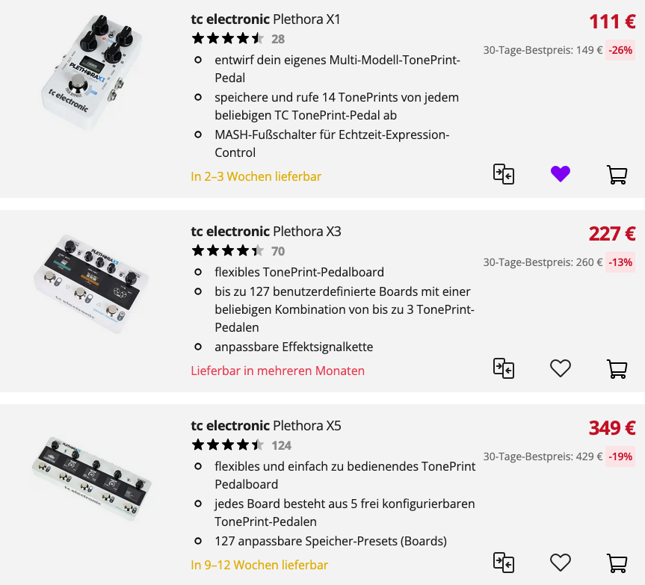645x585 pixels.
Task: Remove Plethora X1 from wishlist (purple heart)
Action: (x=561, y=174)
